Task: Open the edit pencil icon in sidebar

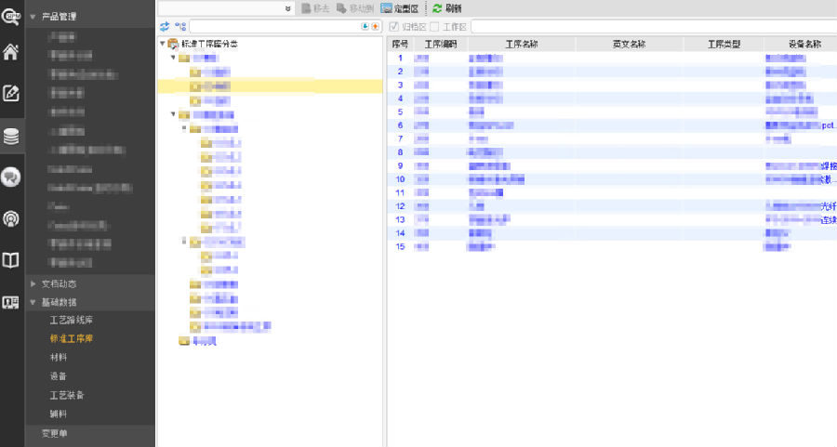Action: 11,93
